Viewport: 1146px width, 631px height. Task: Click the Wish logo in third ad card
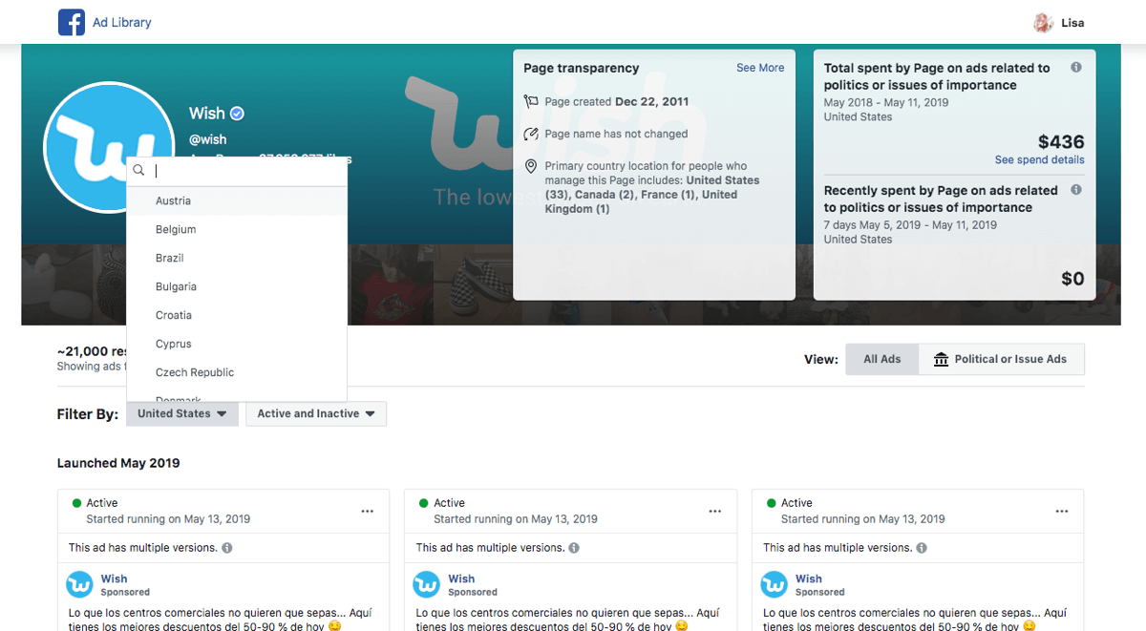tap(774, 584)
